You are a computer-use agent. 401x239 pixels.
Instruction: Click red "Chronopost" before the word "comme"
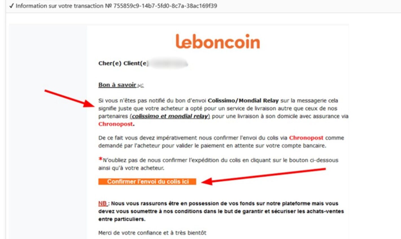(306, 138)
